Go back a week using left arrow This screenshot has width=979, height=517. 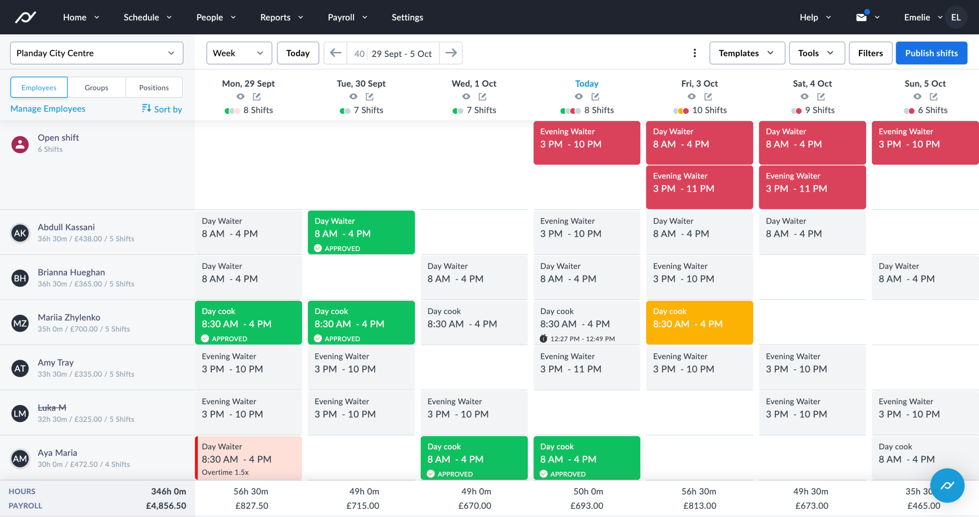point(335,53)
